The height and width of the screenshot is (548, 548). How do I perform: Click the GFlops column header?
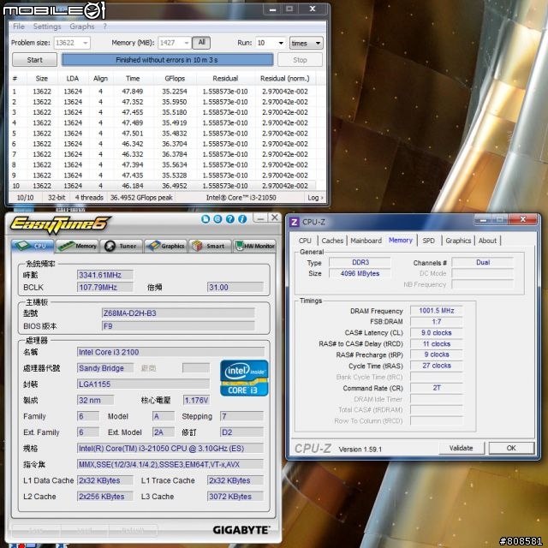(x=175, y=78)
